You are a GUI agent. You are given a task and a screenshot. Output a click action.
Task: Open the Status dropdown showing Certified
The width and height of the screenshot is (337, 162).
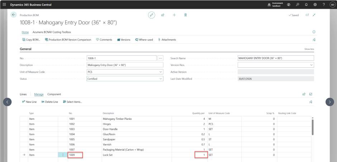coord(161,79)
